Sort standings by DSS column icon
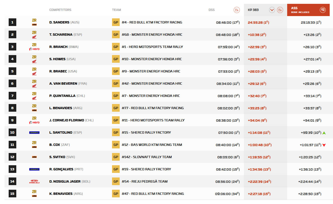Image resolution: width=333 pixels, height=204 pixels. (x=237, y=10)
